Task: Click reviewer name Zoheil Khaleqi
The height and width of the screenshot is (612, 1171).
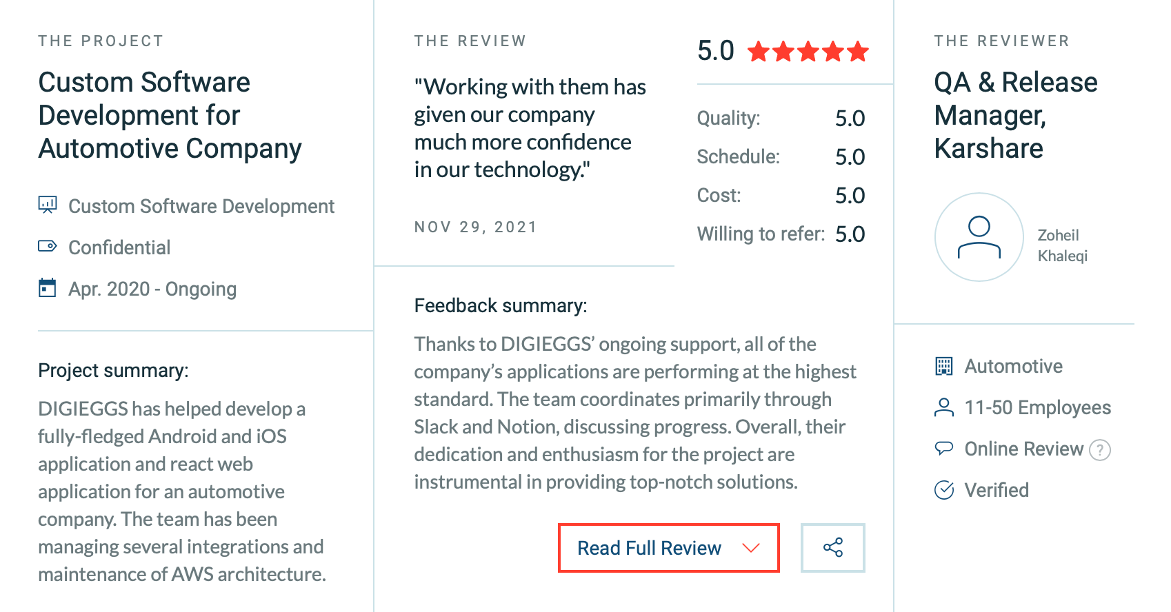Action: 1062,245
